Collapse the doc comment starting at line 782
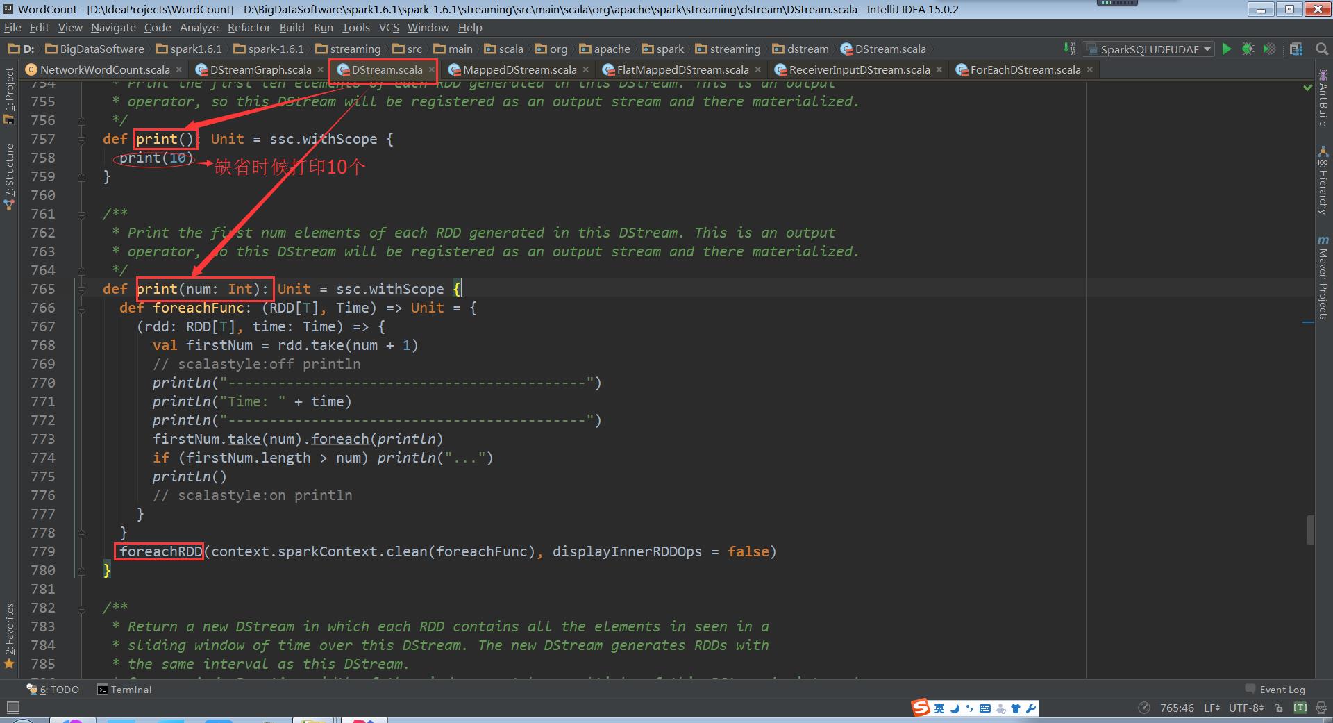 (x=82, y=608)
